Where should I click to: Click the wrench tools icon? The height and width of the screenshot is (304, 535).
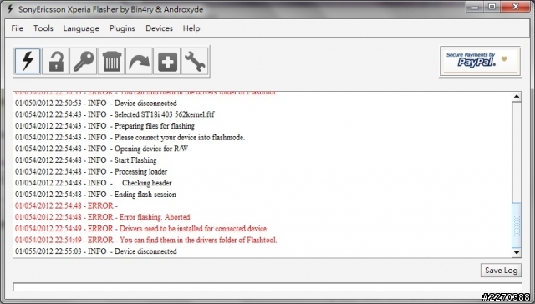[x=195, y=61]
